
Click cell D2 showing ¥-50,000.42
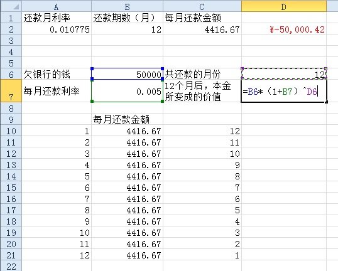[284, 29]
